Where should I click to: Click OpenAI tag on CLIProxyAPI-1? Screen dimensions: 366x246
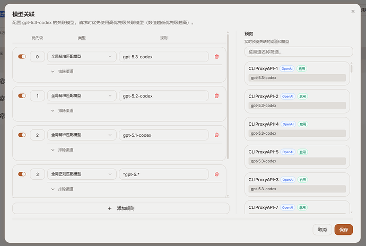(287, 68)
